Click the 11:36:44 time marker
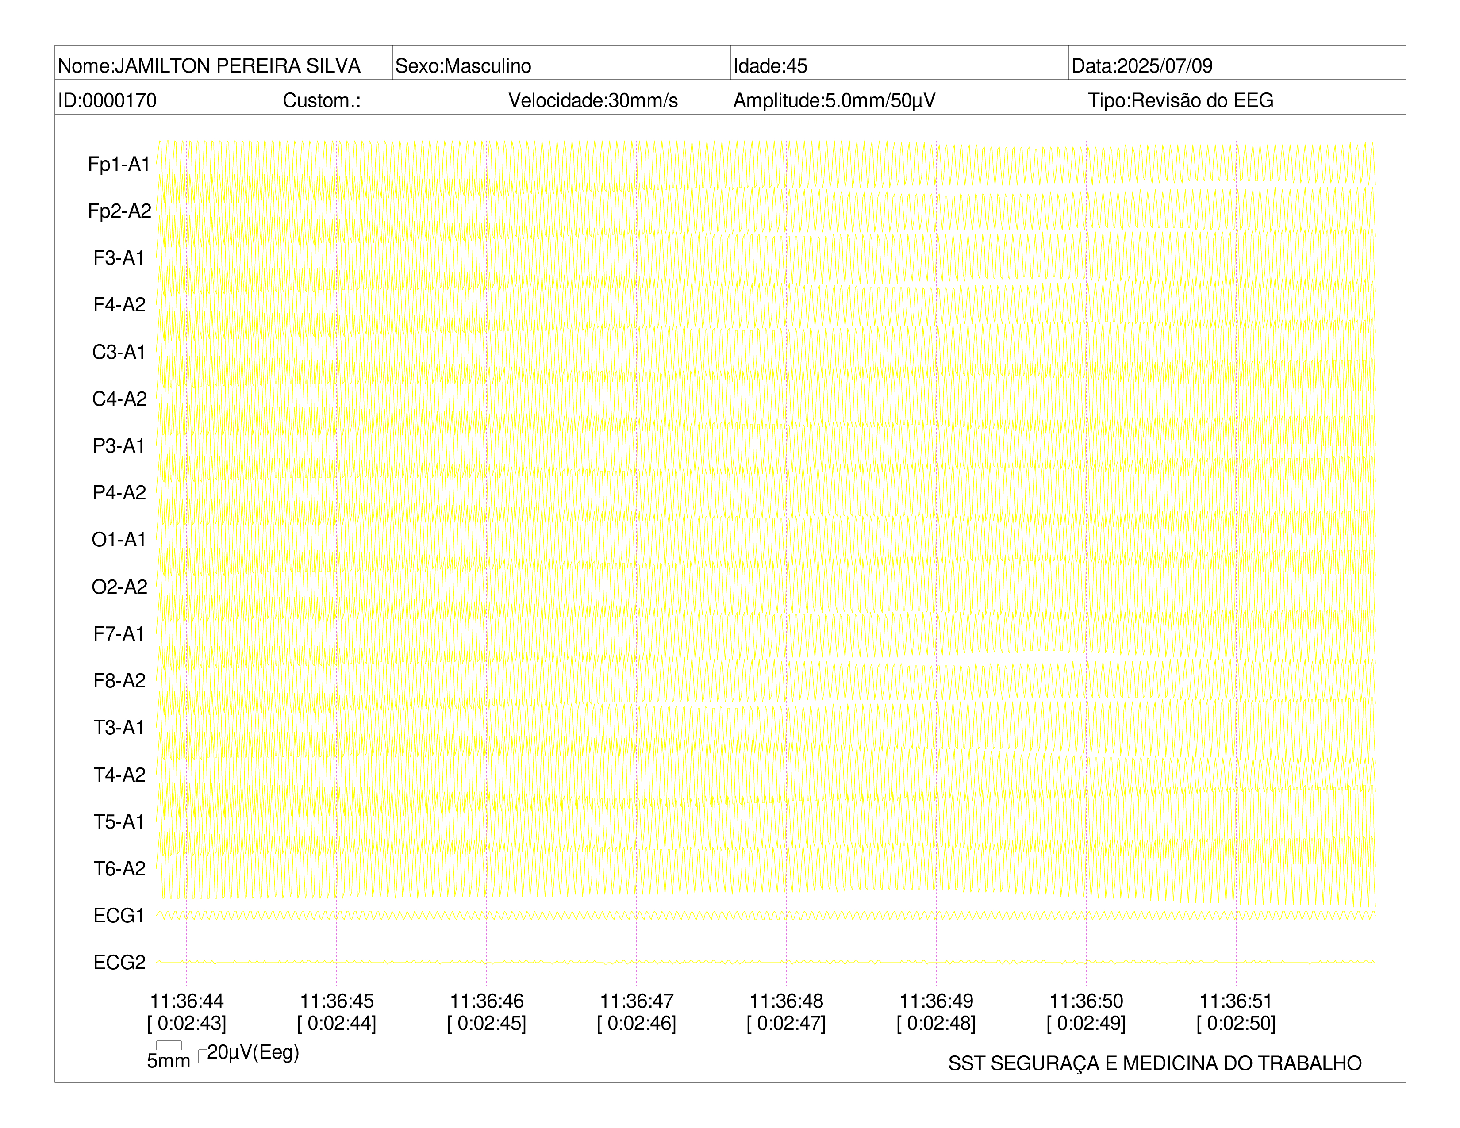Viewport: 1460px width, 1128px height. (187, 1001)
